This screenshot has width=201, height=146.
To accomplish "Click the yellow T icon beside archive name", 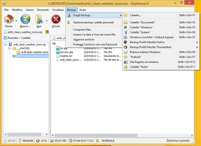I will click(47, 32).
